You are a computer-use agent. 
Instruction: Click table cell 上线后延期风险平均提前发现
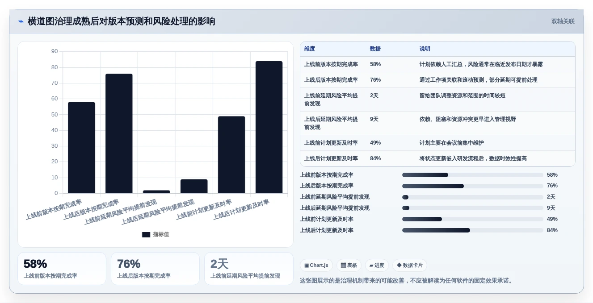point(331,123)
